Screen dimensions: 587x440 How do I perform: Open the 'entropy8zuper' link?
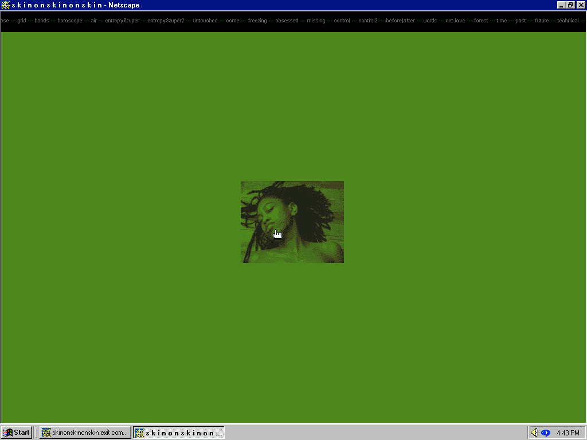coord(122,21)
